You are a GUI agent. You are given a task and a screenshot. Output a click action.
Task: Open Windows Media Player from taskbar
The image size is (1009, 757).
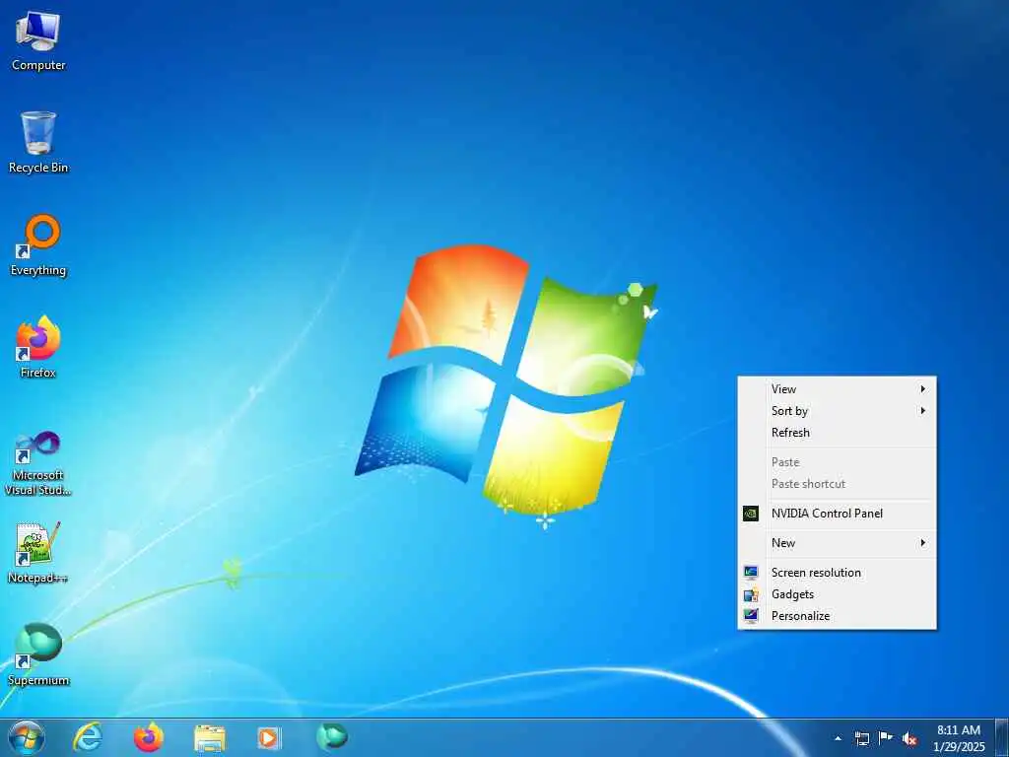(269, 738)
